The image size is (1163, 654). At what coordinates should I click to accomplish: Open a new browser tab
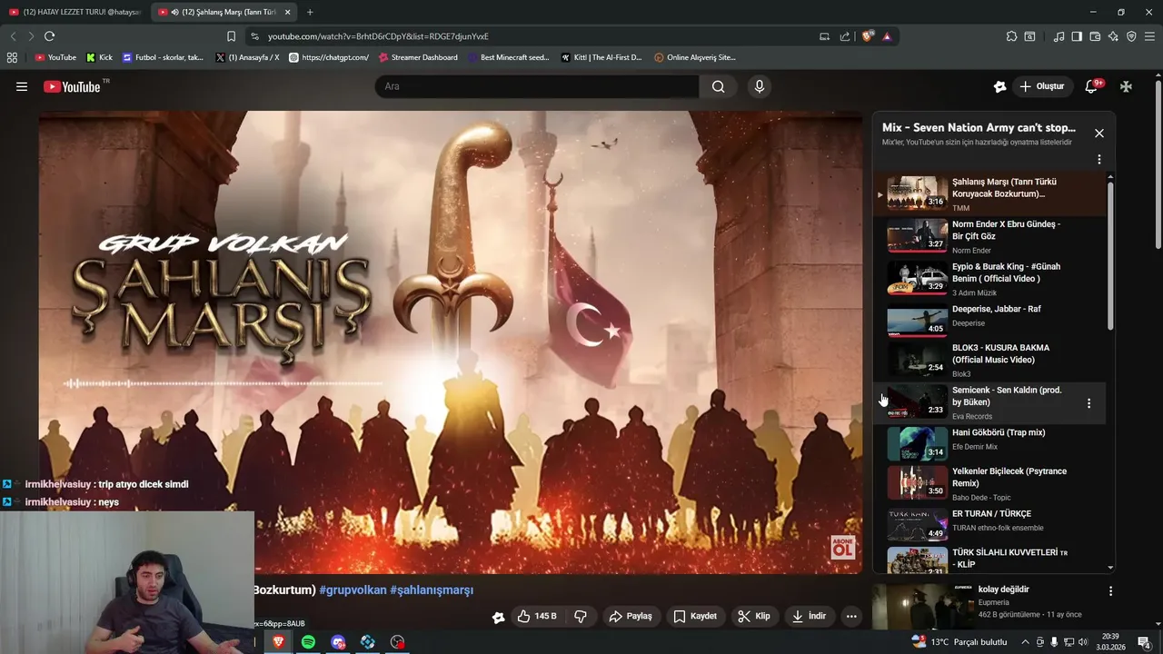[x=310, y=12]
